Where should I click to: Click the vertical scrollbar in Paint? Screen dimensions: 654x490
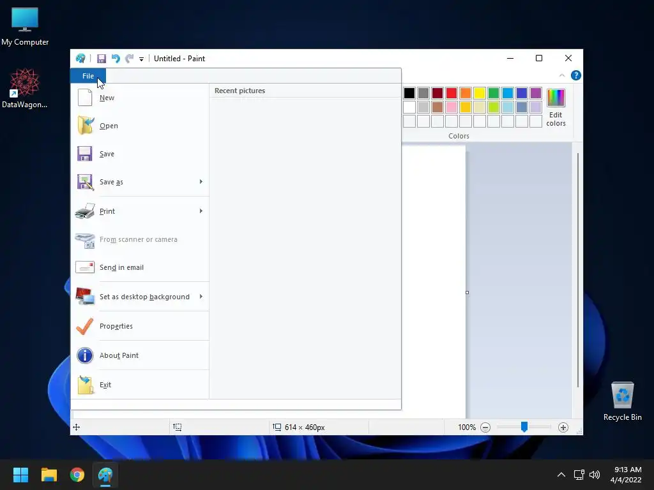click(577, 270)
